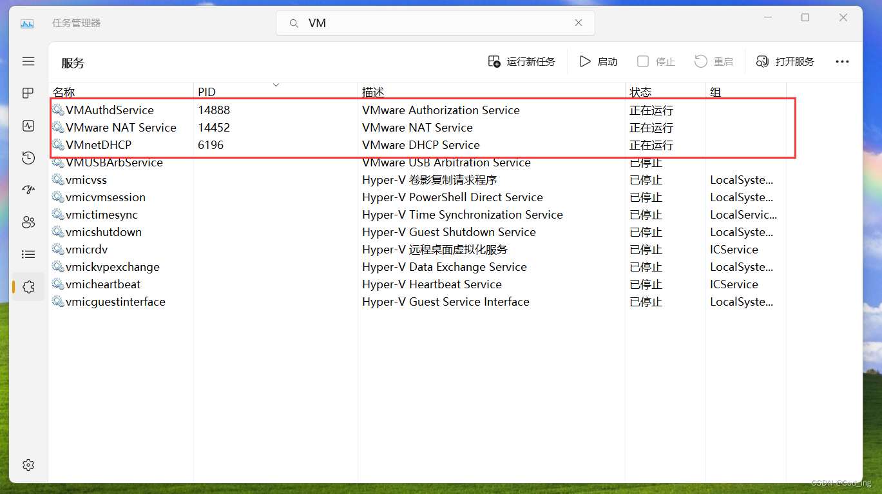Sort by the 描述 column header
The height and width of the screenshot is (494, 882).
492,92
